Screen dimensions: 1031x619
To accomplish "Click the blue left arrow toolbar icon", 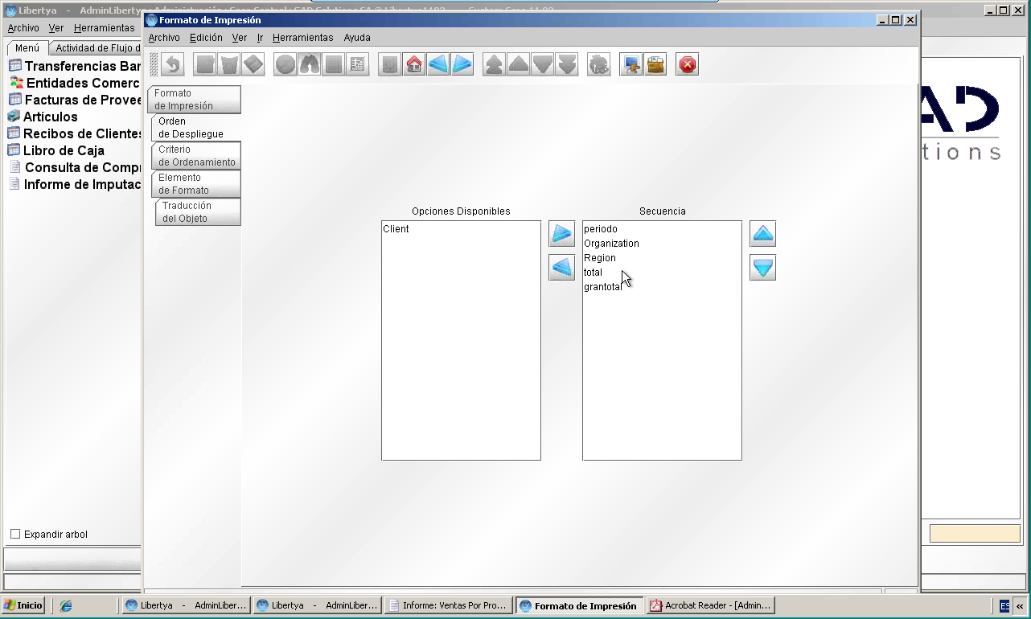I will click(x=438, y=64).
